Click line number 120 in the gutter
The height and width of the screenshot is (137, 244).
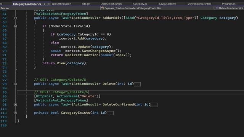3,125
